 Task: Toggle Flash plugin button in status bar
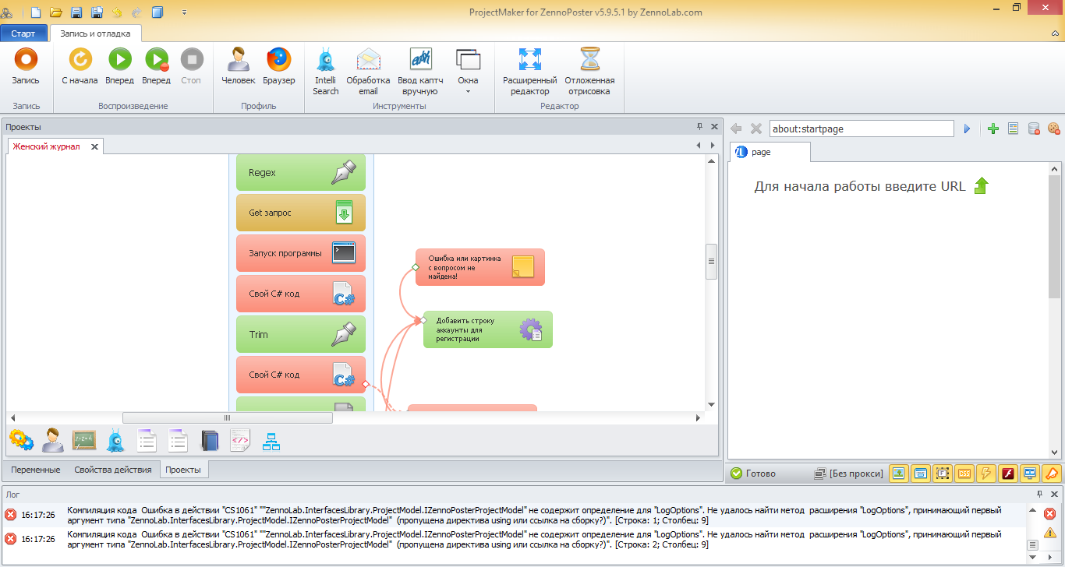pos(1008,473)
